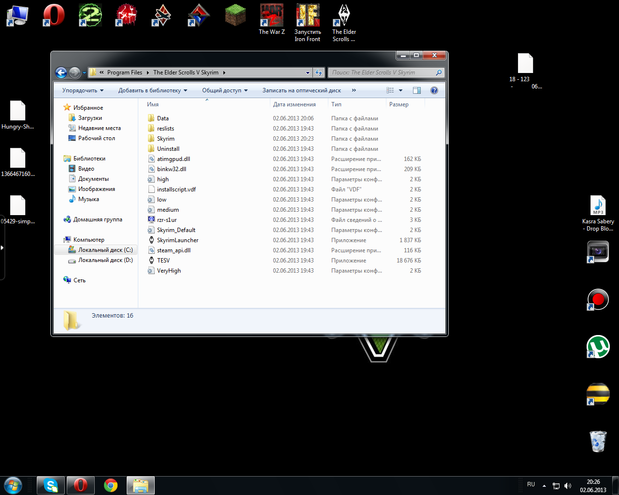Select the TESV application file
The image size is (619, 495).
(x=163, y=261)
